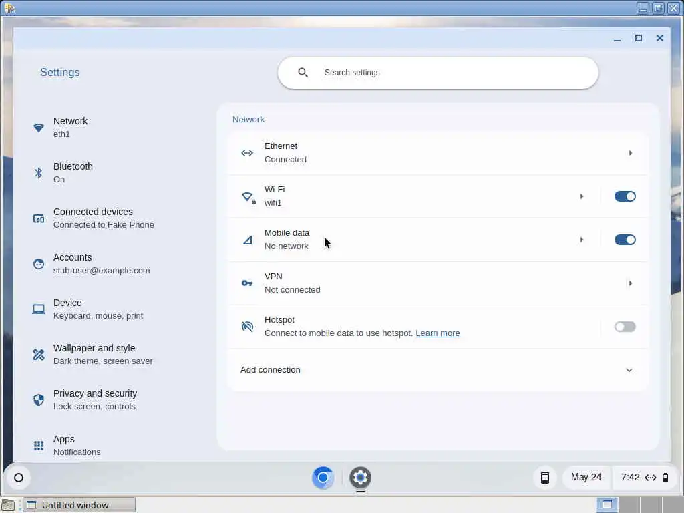This screenshot has height=513, width=684.
Task: Click the battery icon in system tray
Action: click(x=665, y=478)
